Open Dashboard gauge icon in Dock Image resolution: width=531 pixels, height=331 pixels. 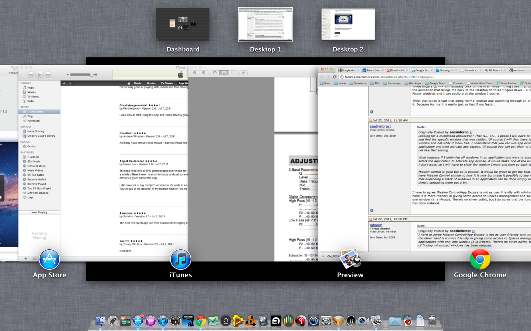click(176, 321)
